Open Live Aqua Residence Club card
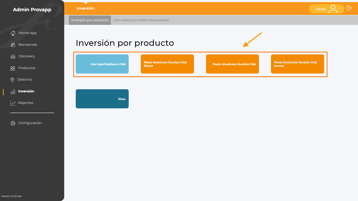The image size is (358, 201). click(x=102, y=64)
